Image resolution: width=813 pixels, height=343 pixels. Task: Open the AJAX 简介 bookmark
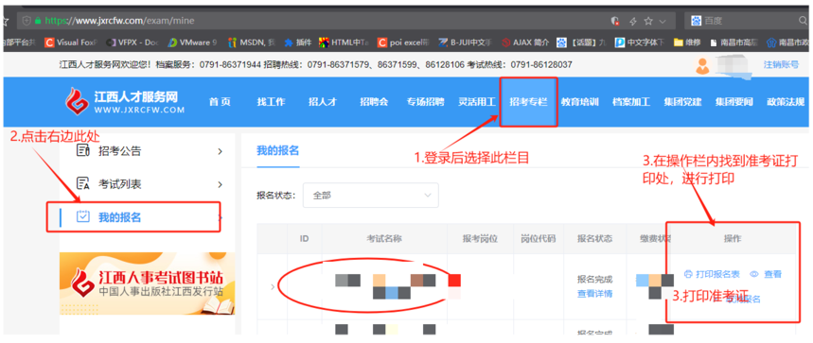click(524, 43)
